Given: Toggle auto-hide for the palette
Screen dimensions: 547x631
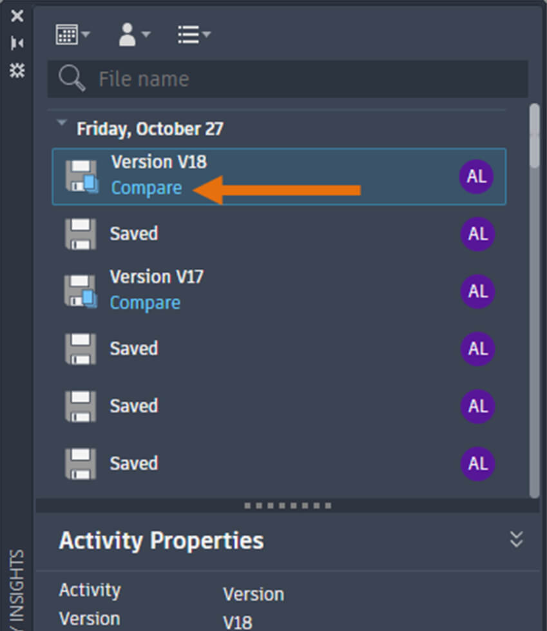Looking at the screenshot, I should coord(17,43).
